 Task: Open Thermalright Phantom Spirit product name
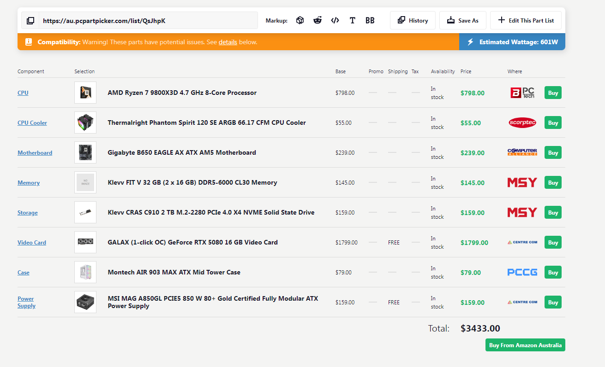pyautogui.click(x=207, y=122)
